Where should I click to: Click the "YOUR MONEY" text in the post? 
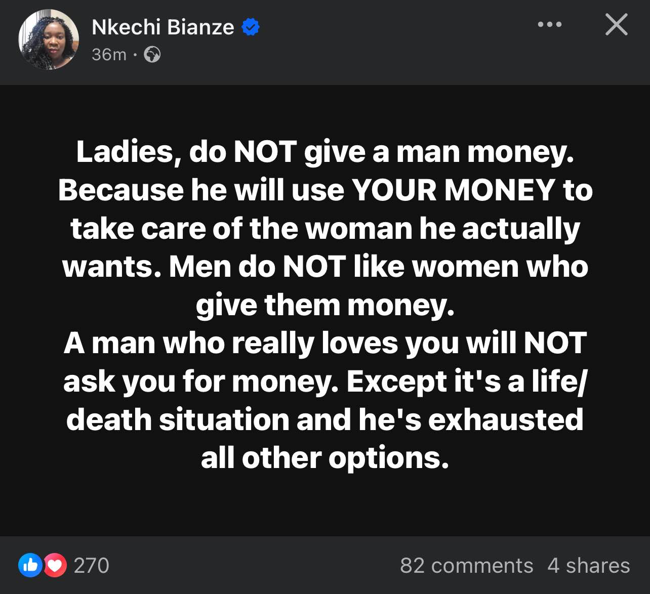pyautogui.click(x=454, y=190)
